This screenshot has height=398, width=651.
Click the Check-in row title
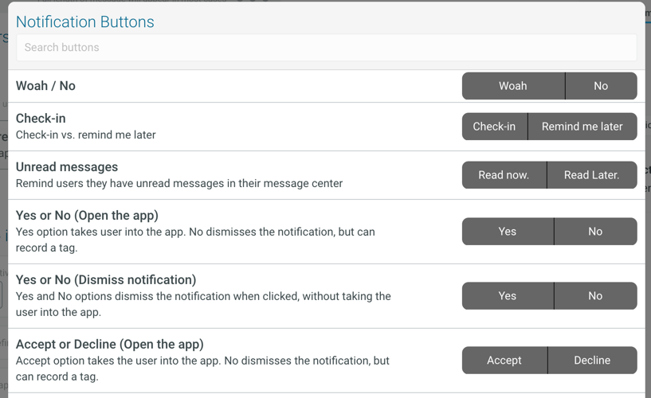point(41,119)
